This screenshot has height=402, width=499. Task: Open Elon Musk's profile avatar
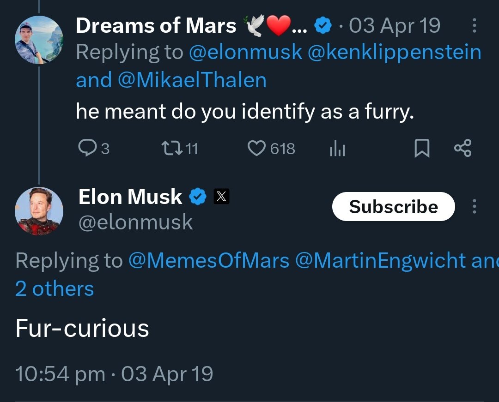coord(39,211)
